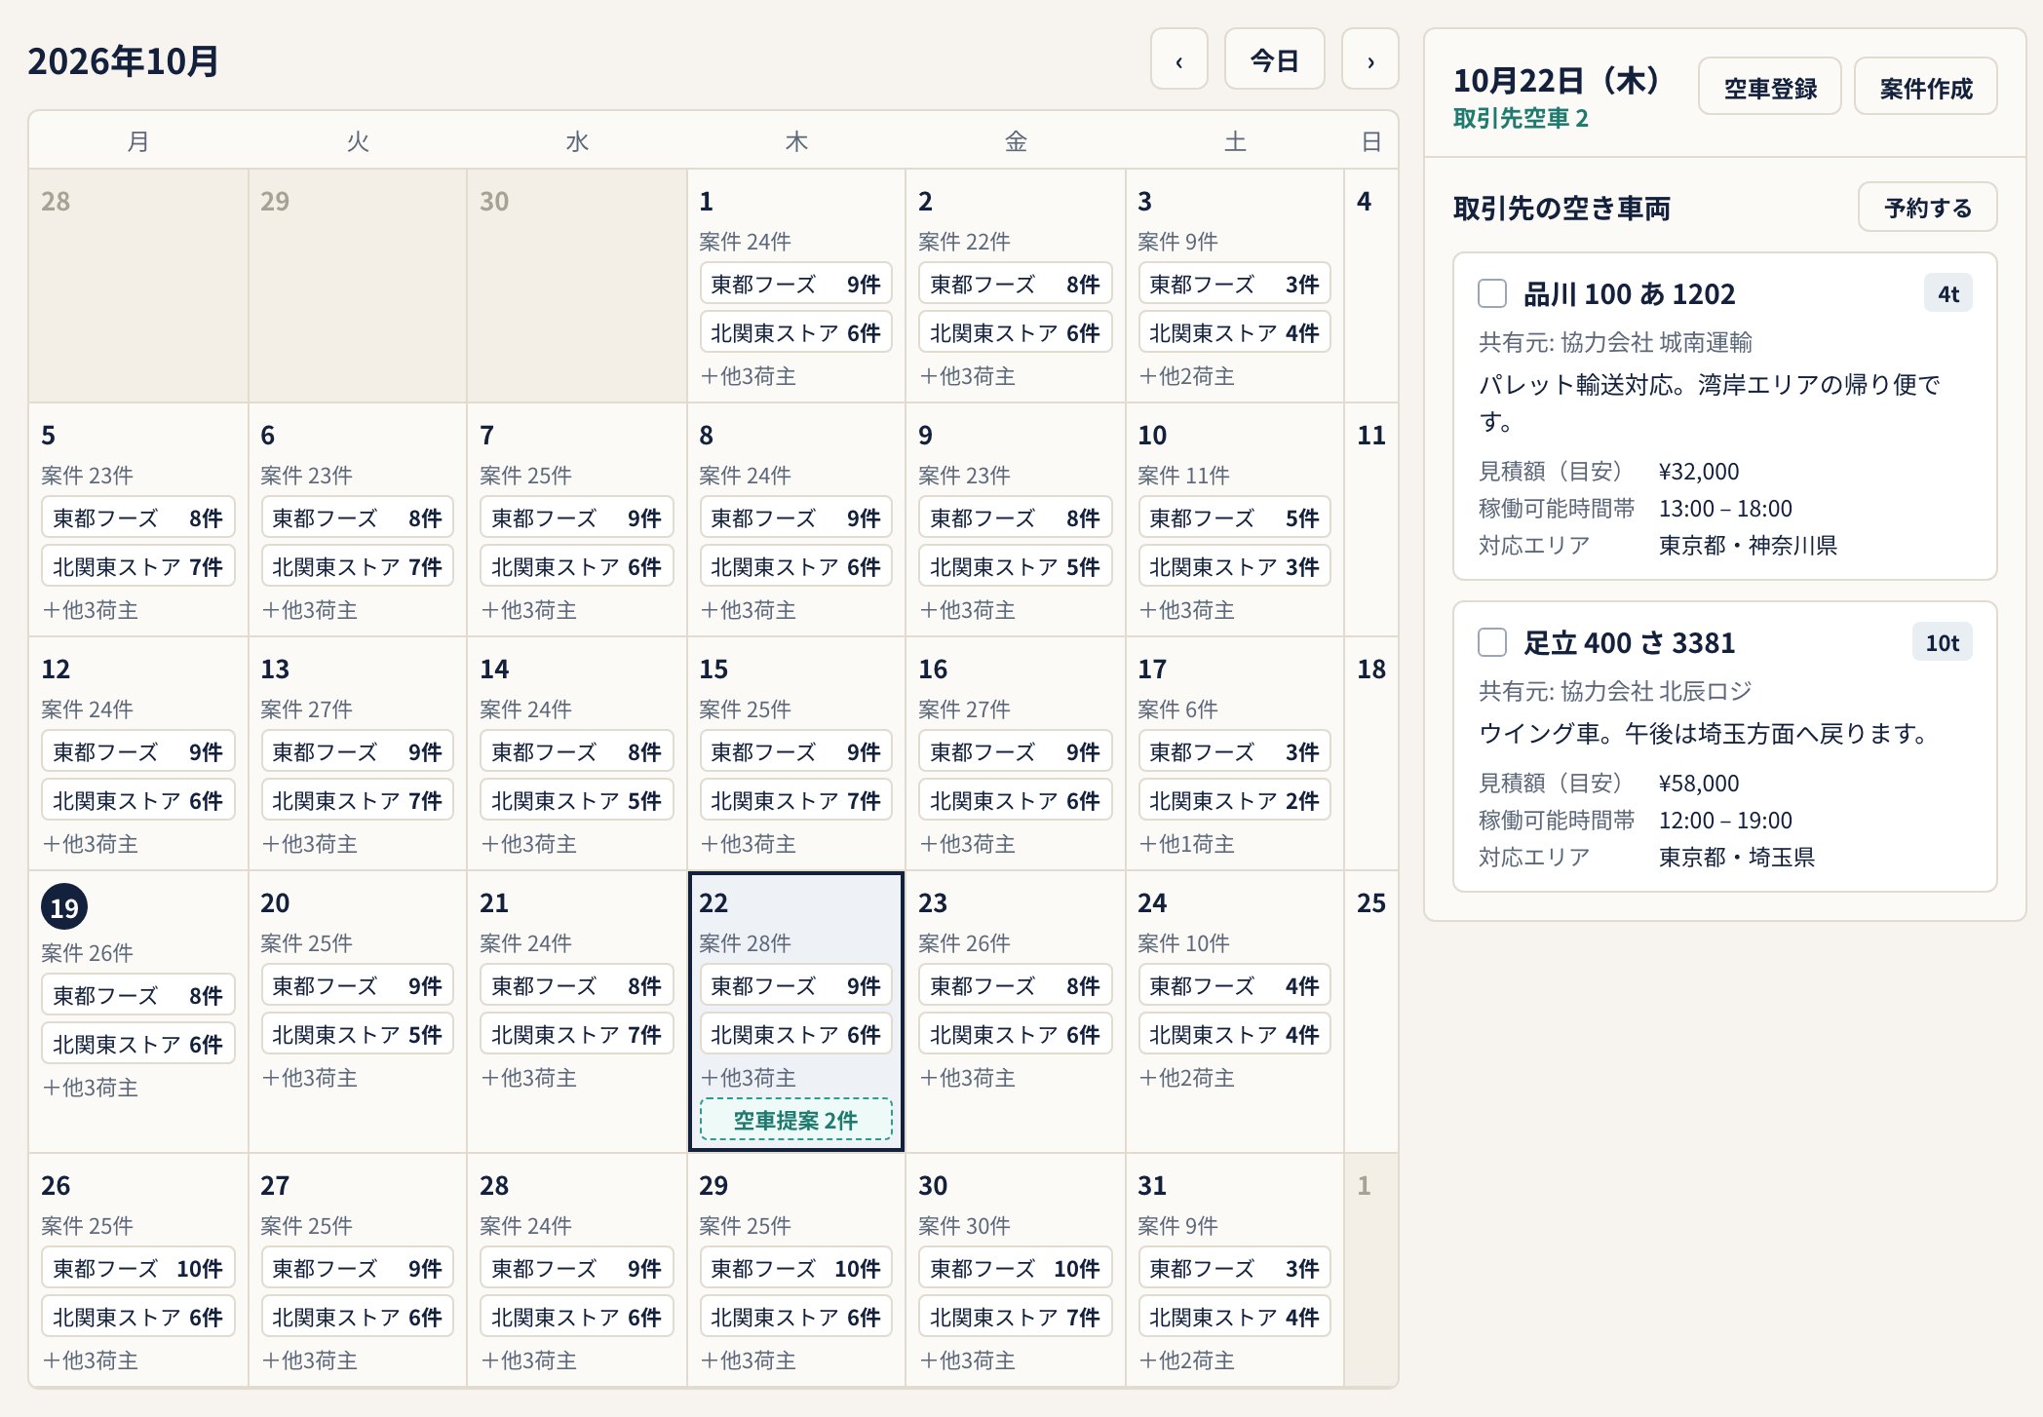This screenshot has height=1417, width=2043.
Task: Select 案件 28件 on October 22
Action: point(745,943)
